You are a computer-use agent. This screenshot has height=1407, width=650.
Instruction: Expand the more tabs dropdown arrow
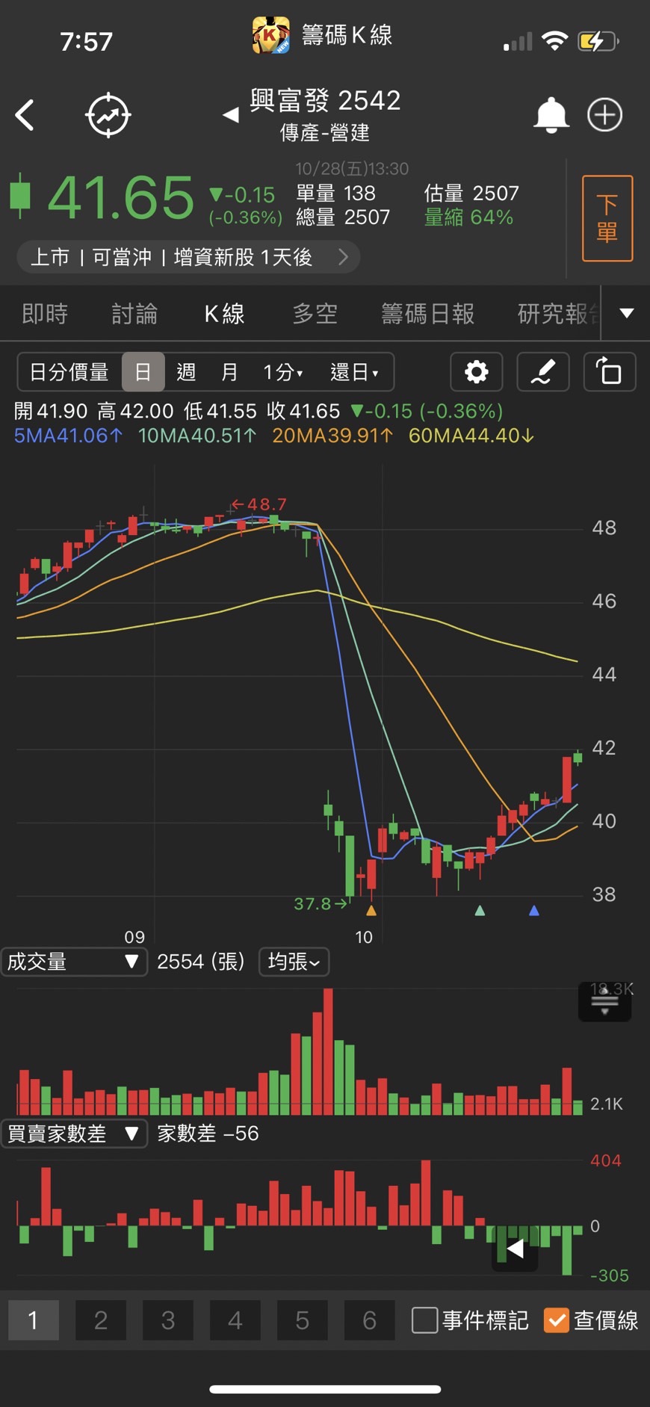click(626, 313)
